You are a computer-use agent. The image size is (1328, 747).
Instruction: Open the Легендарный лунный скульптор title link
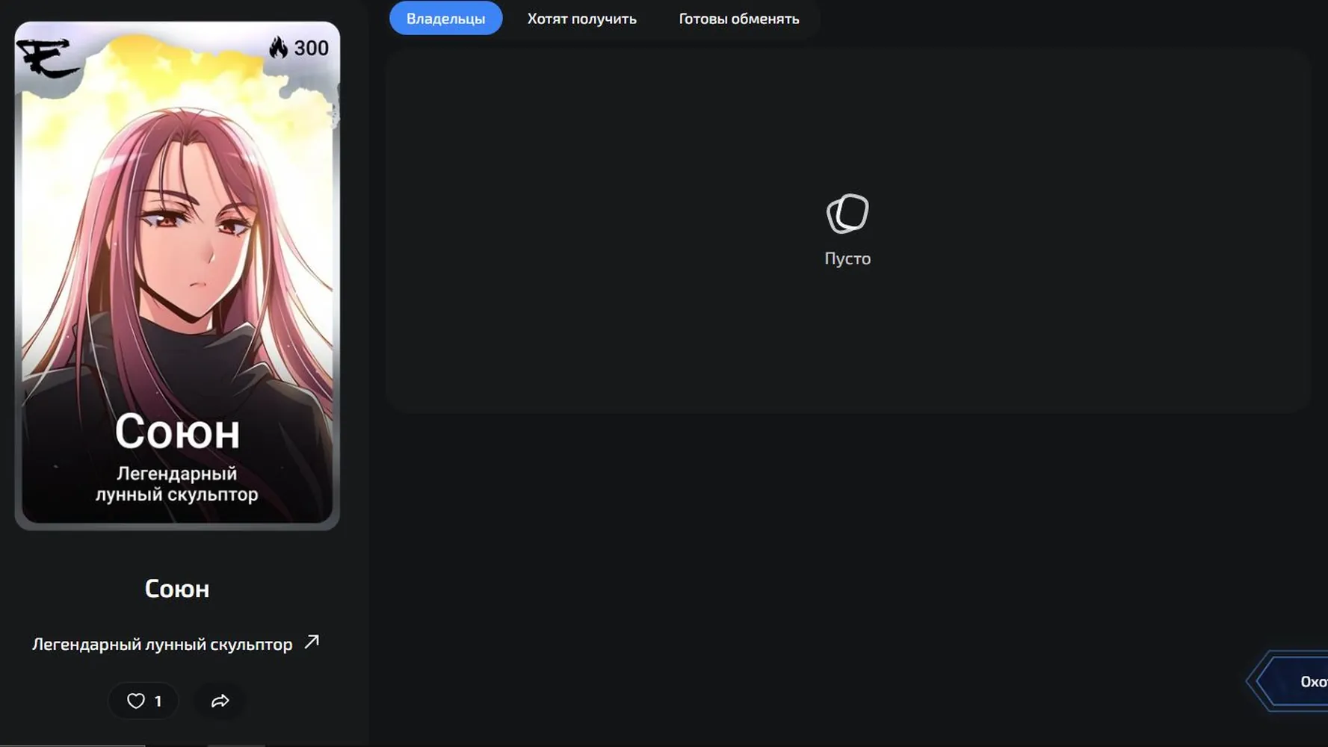point(162,644)
